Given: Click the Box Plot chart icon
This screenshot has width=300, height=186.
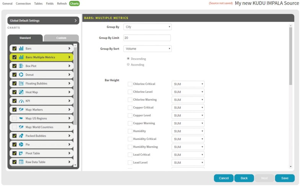Looking at the screenshot, I should (21, 66).
